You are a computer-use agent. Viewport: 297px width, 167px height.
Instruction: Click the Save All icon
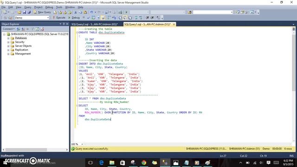pos(29,13)
